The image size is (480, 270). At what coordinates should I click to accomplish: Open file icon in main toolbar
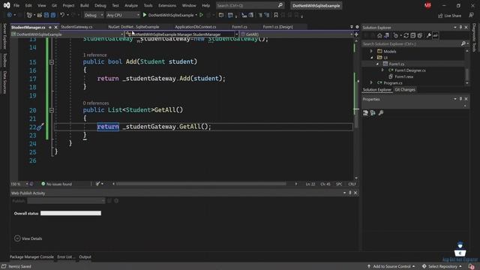(x=40, y=15)
